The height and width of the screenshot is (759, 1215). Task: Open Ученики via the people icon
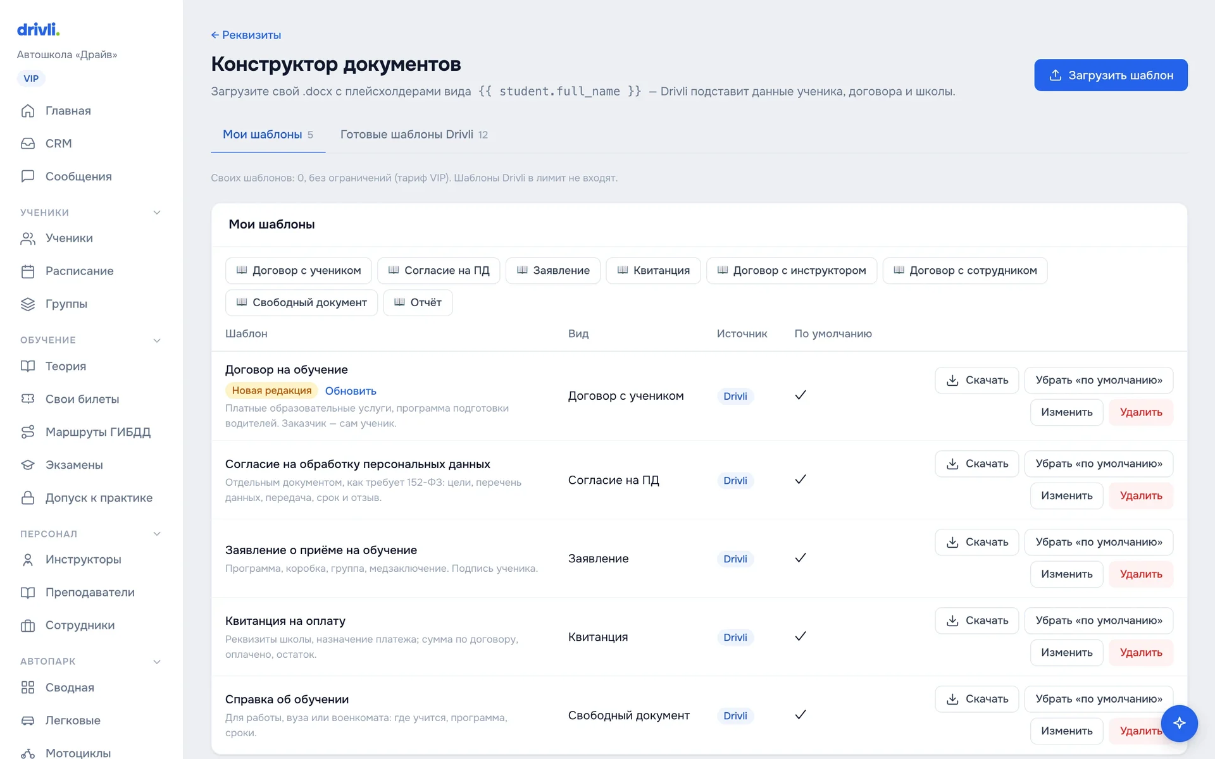click(x=28, y=238)
